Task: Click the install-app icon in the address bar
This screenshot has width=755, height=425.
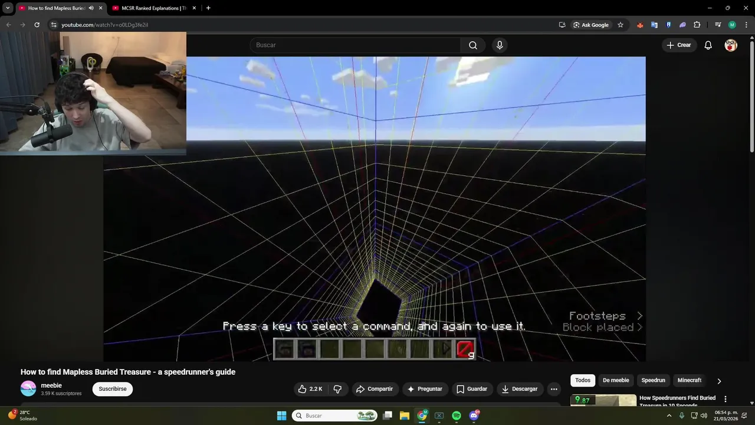Action: click(x=562, y=25)
